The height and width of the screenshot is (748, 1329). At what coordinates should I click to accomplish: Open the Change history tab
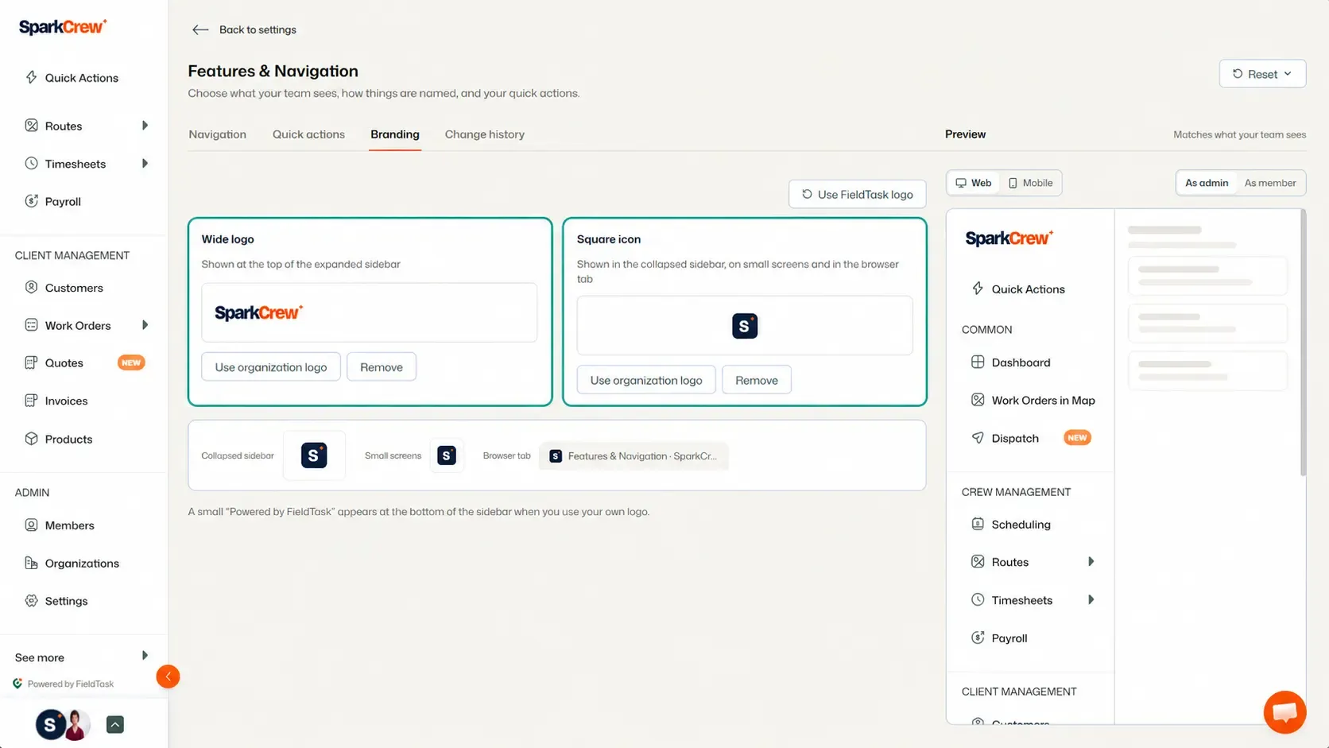[485, 134]
